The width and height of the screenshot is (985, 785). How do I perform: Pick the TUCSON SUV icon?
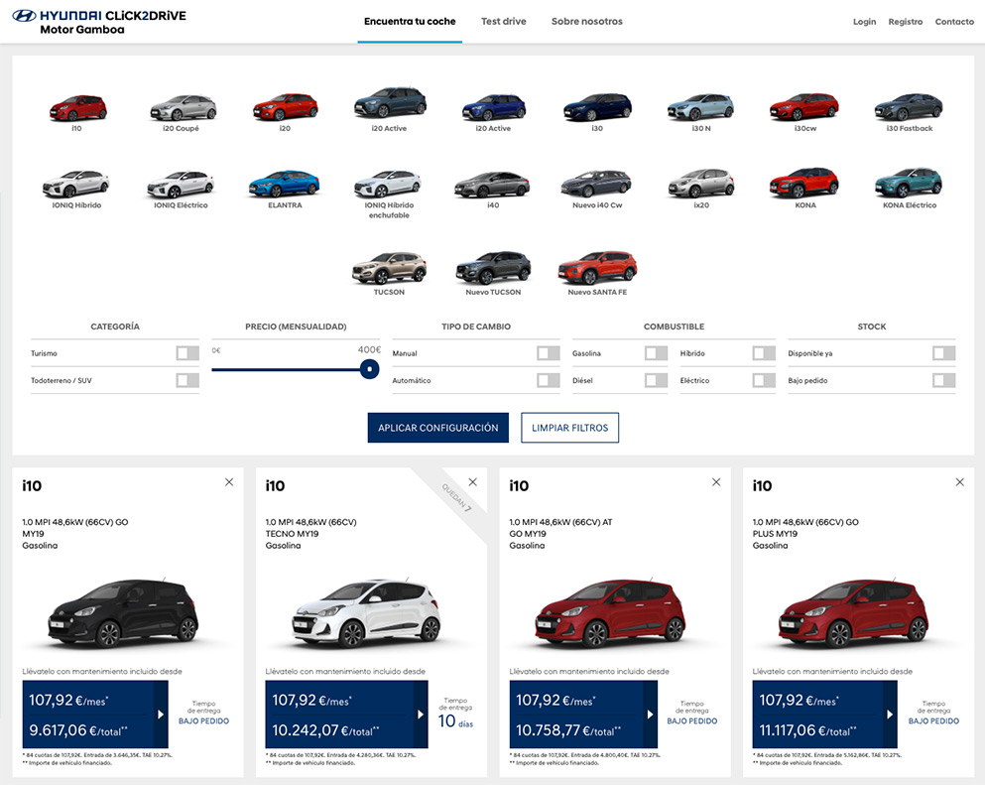tap(389, 269)
